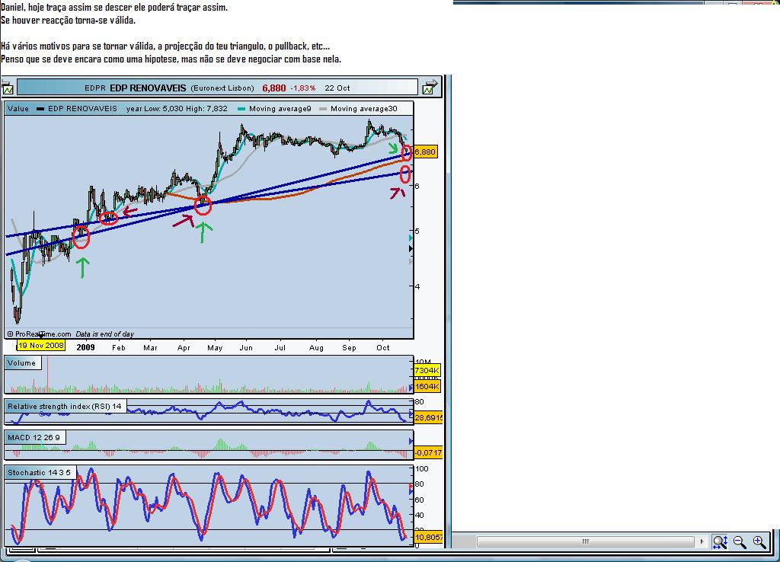
Task: Click the 'May' month label
Action: 215,348
